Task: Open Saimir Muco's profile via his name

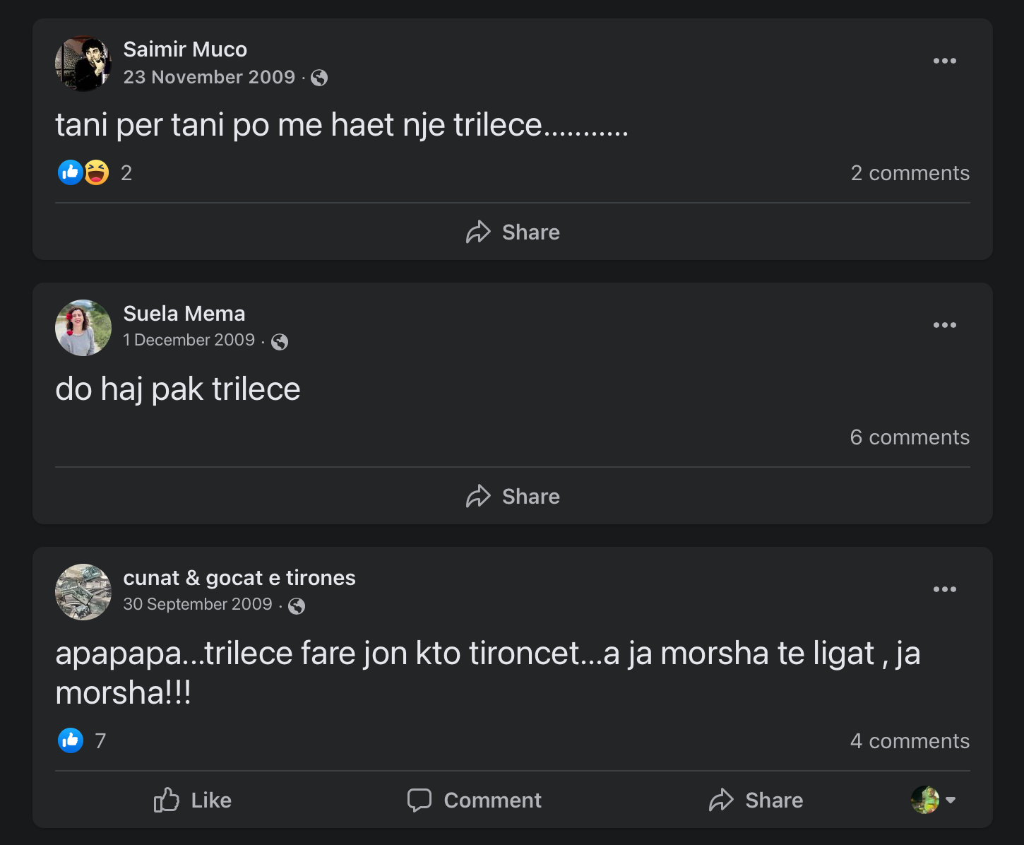Action: 185,49
